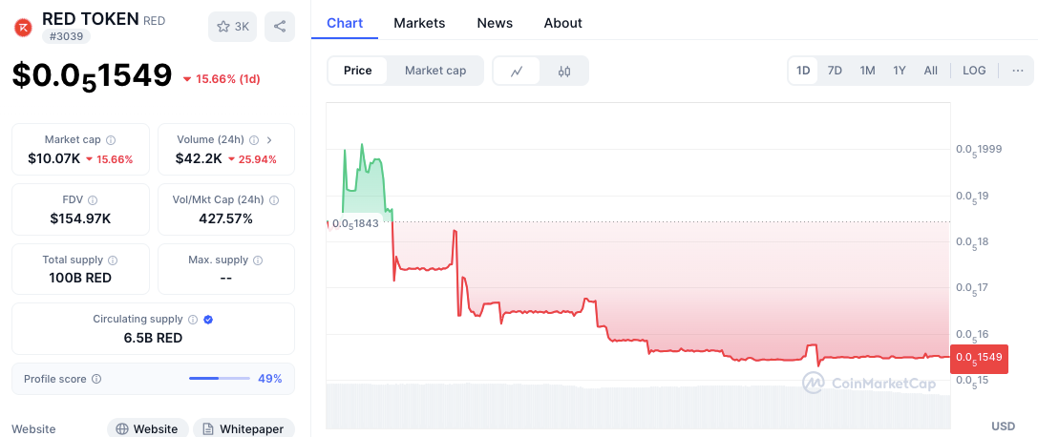Set chart range to 7D

(x=835, y=71)
